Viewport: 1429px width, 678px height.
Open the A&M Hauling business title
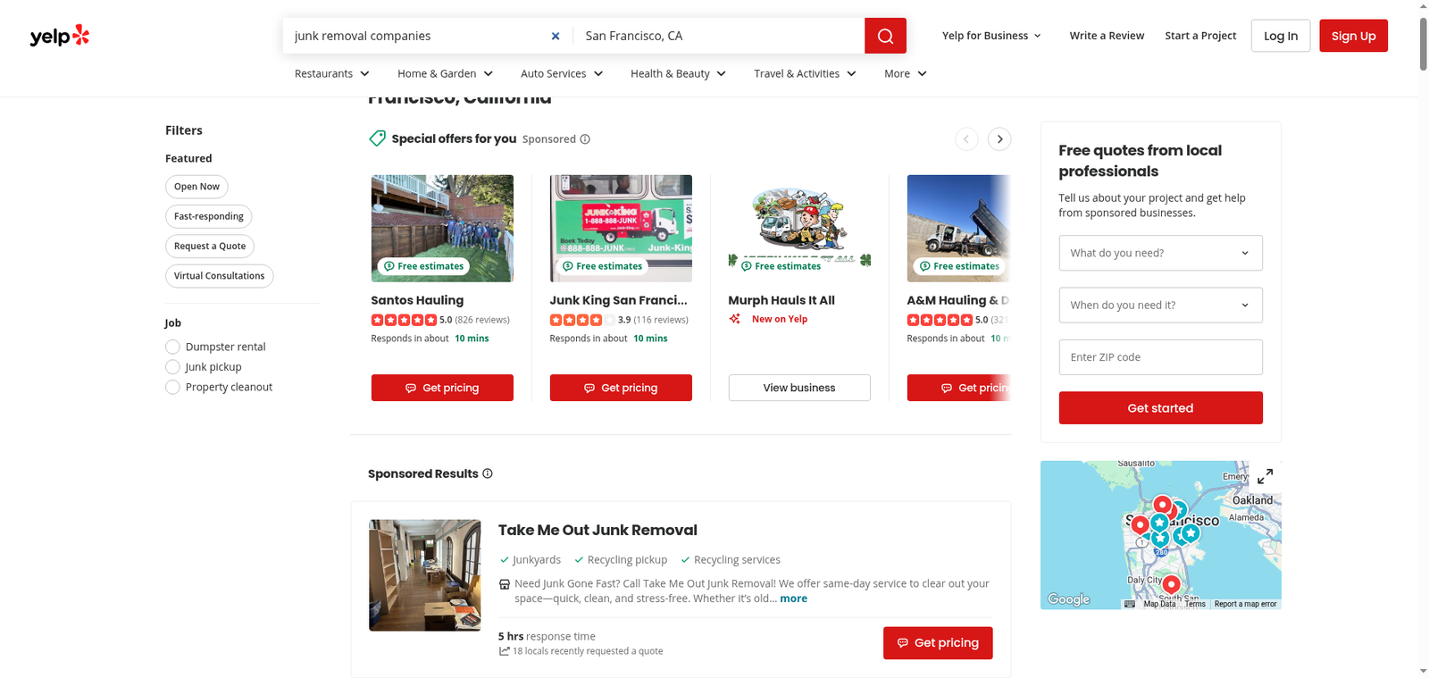click(957, 300)
